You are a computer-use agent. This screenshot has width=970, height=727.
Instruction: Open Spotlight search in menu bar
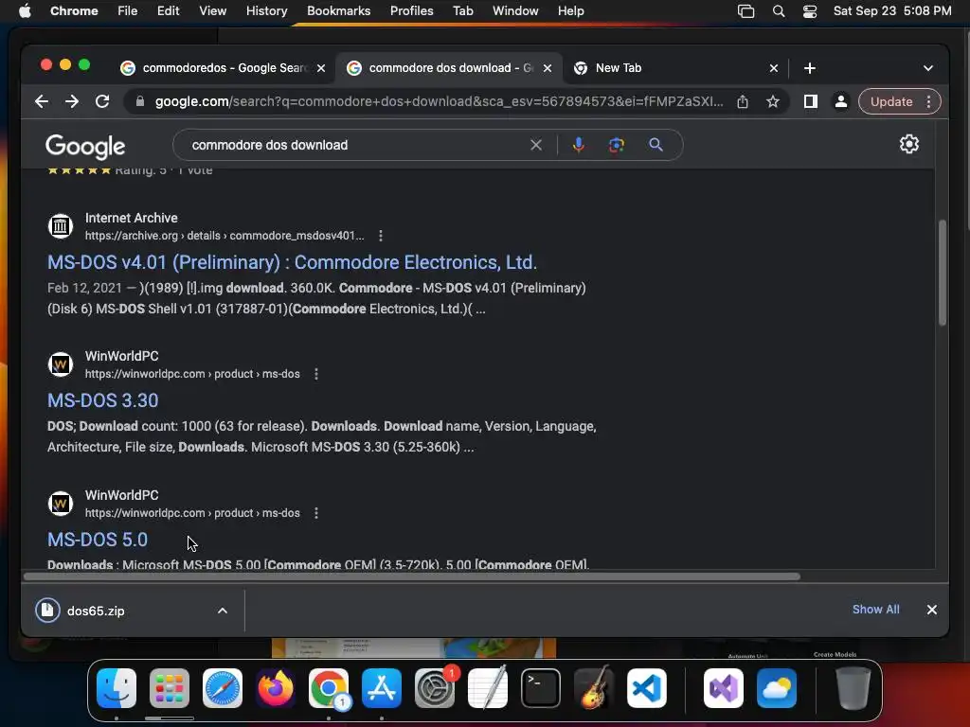pyautogui.click(x=779, y=11)
